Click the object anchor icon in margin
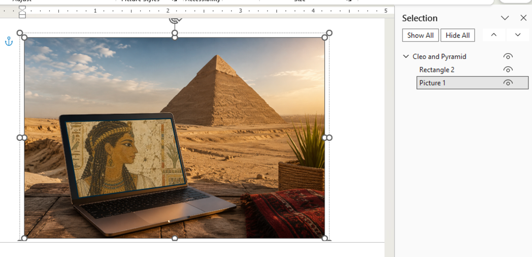 (x=9, y=42)
